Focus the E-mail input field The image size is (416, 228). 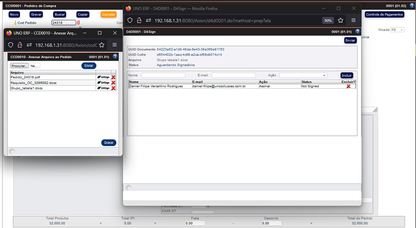[x=233, y=76]
